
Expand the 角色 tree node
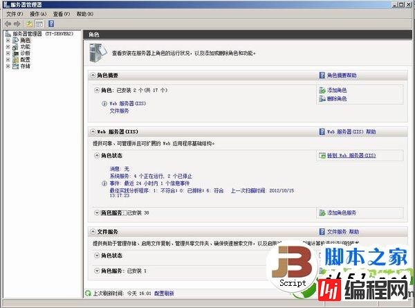click(8, 40)
